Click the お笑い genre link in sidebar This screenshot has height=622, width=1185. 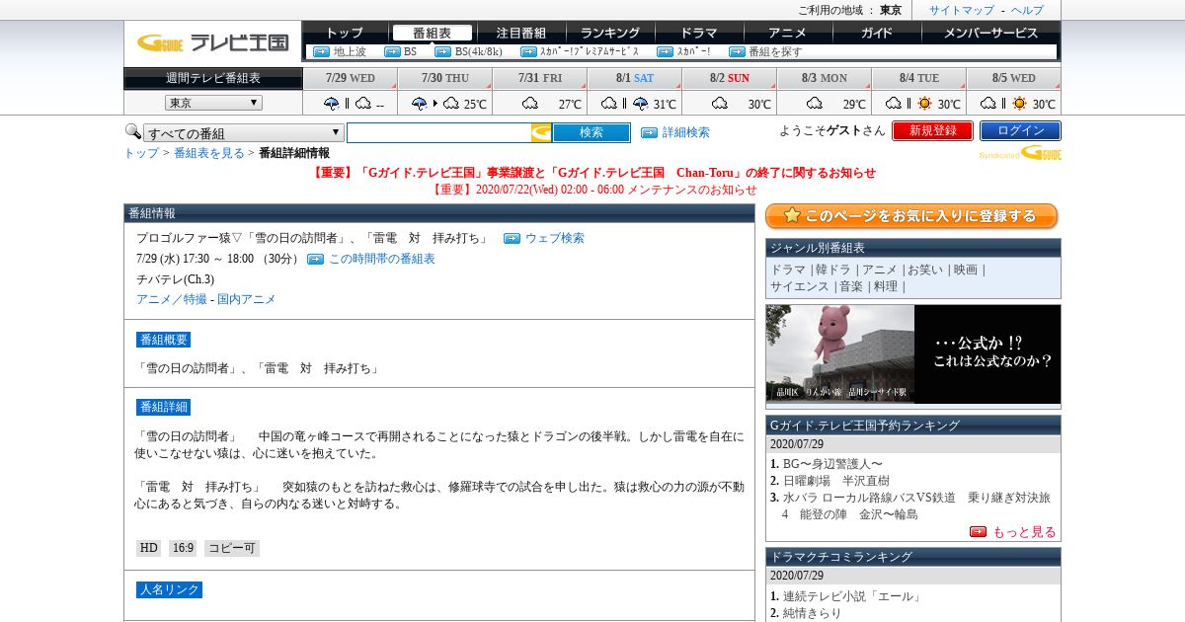coord(925,270)
